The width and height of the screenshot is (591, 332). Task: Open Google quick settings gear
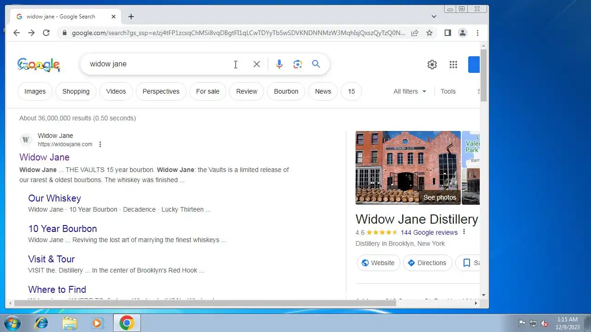(x=432, y=65)
